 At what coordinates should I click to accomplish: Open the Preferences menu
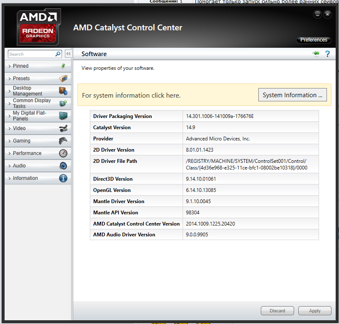tap(314, 40)
